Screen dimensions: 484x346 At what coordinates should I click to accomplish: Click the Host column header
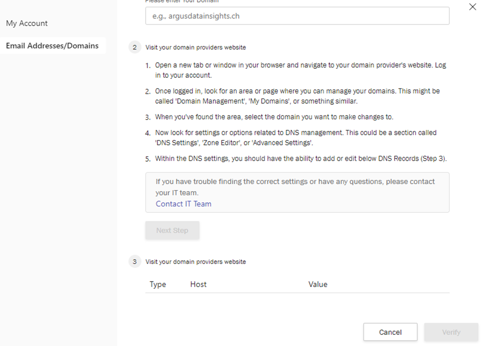[x=199, y=284]
